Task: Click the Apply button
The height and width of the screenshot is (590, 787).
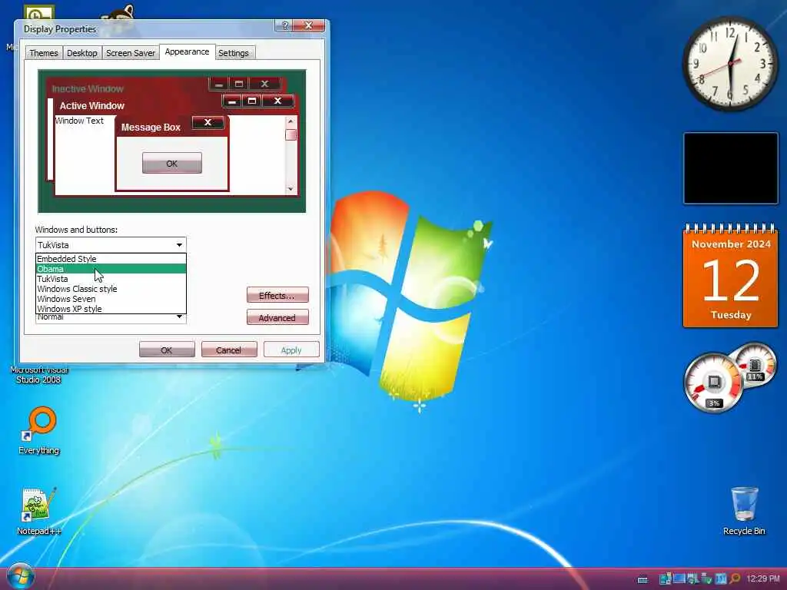Action: click(291, 350)
